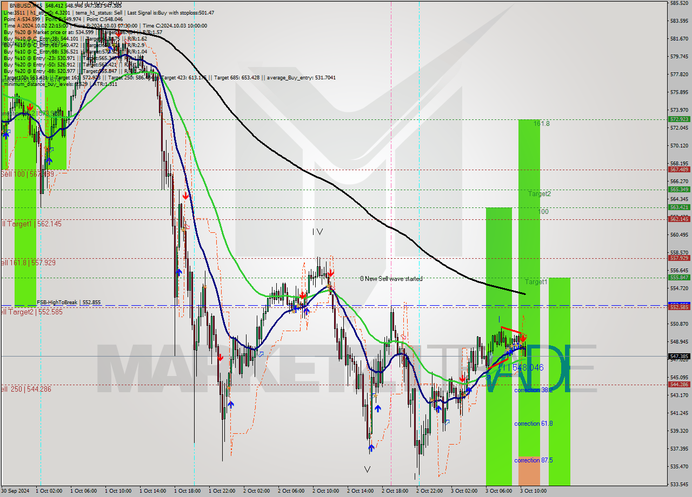Click the 'Sell 161.8 | 557.929' label
Viewport: 692px width, 497px height.
click(x=28, y=263)
